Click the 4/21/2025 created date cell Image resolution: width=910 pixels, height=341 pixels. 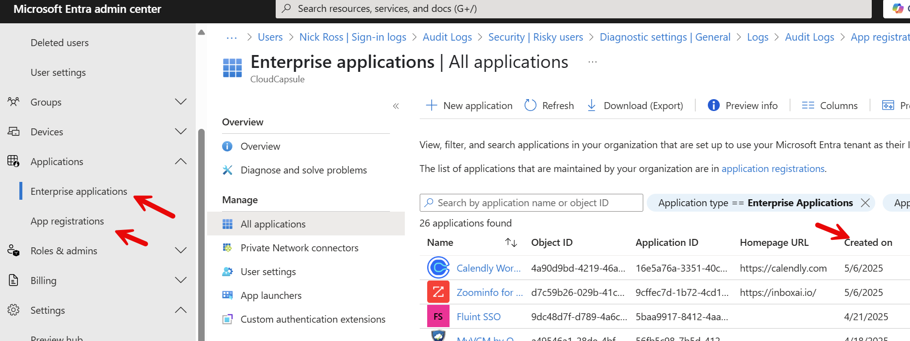coord(866,317)
